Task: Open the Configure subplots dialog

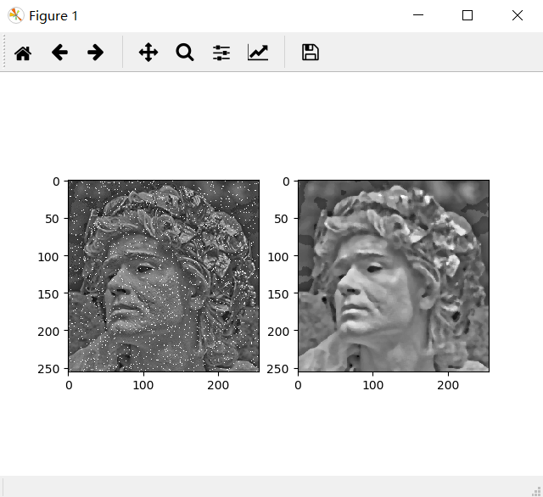Action: pyautogui.click(x=221, y=53)
